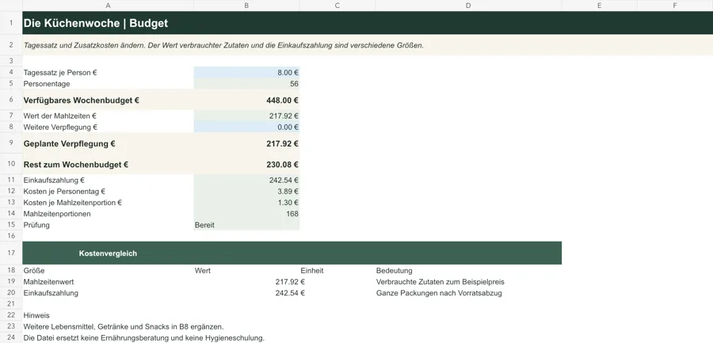Select column B header
The height and width of the screenshot is (343, 713).
246,6
